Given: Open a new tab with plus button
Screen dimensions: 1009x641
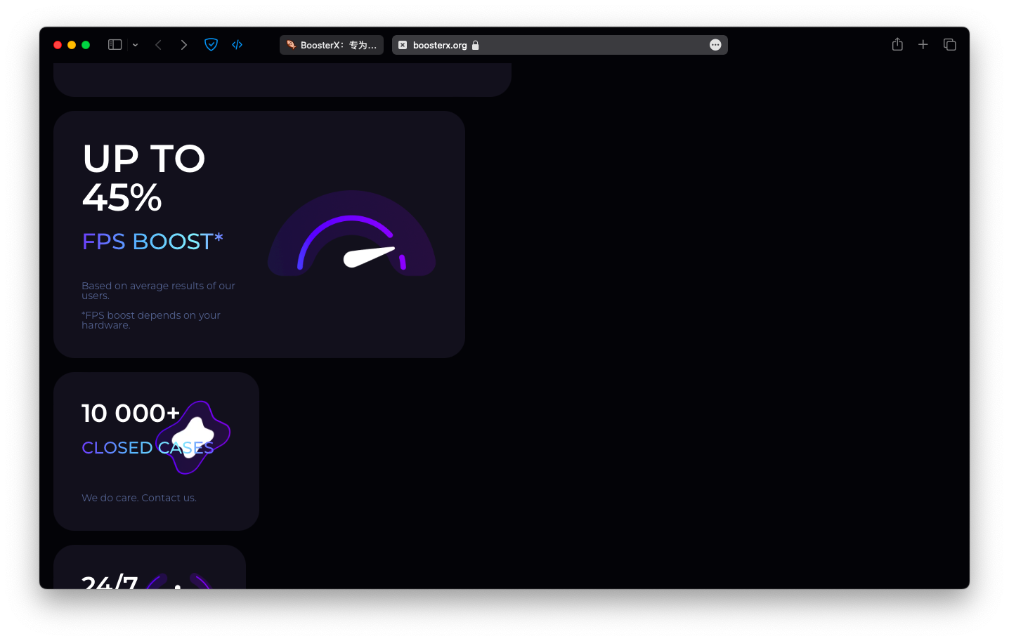Looking at the screenshot, I should pyautogui.click(x=923, y=45).
